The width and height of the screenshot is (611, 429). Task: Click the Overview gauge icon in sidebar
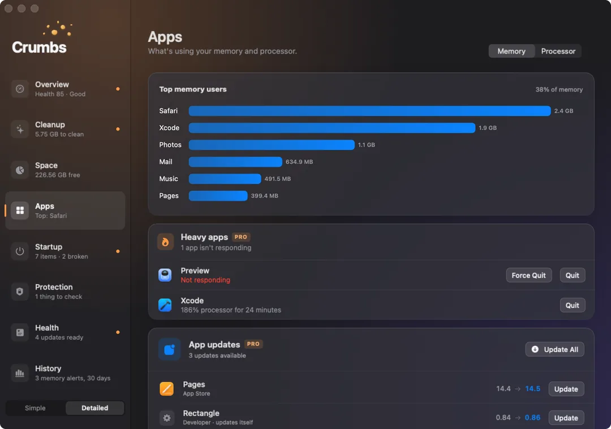(x=20, y=89)
